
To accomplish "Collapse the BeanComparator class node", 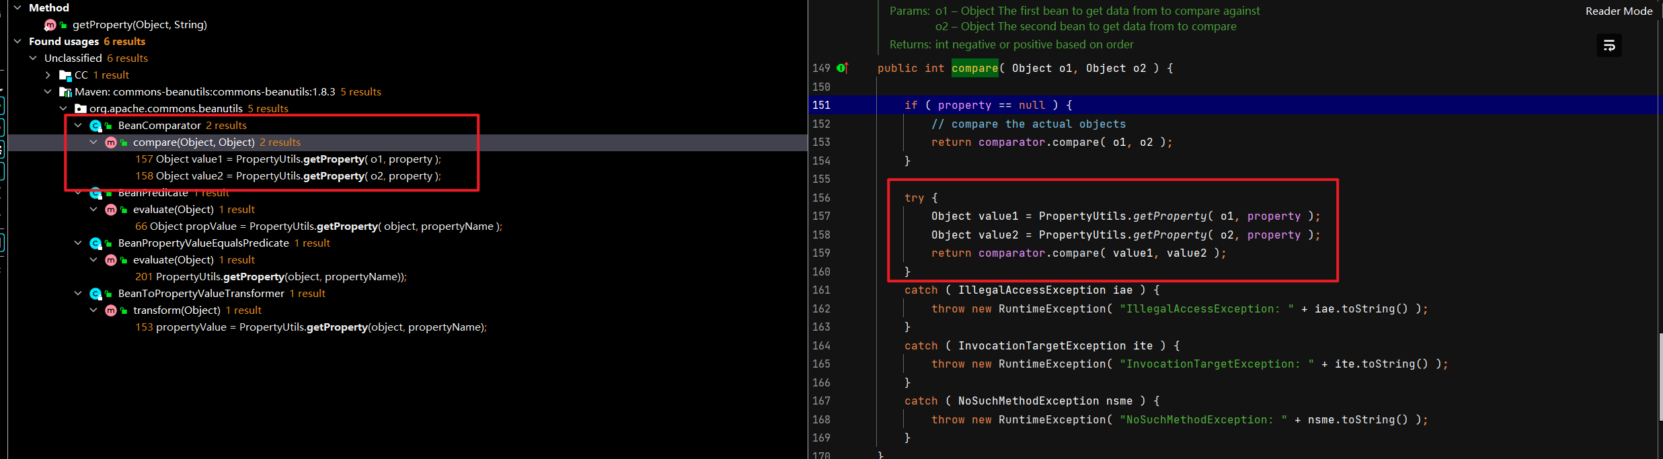I will click(78, 125).
